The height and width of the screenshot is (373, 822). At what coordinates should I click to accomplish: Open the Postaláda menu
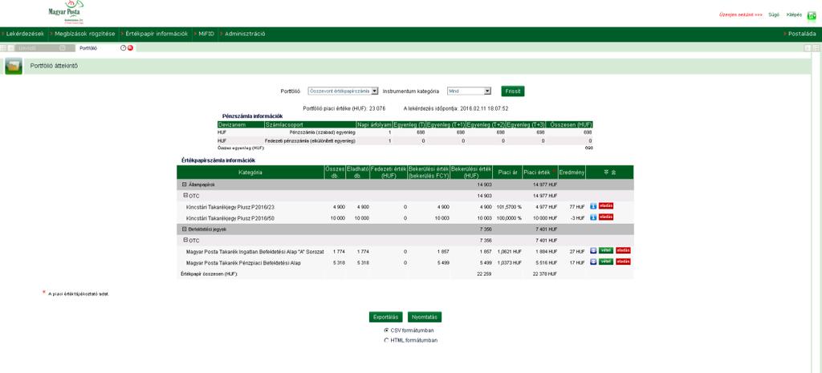click(x=802, y=34)
